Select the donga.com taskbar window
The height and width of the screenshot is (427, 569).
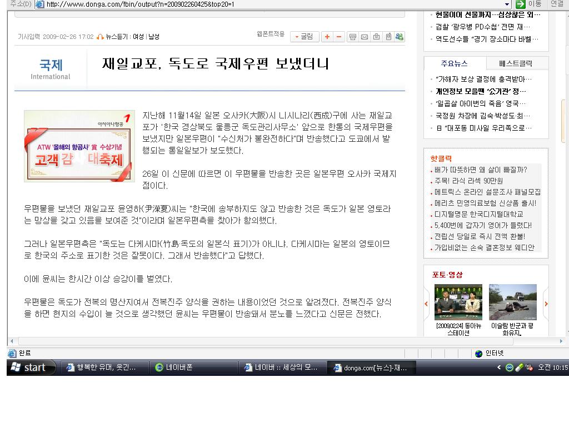[371, 368]
